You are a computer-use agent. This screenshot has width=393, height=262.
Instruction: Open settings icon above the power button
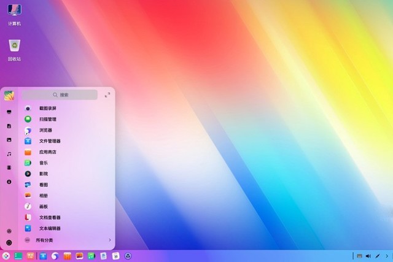[x=9, y=231]
